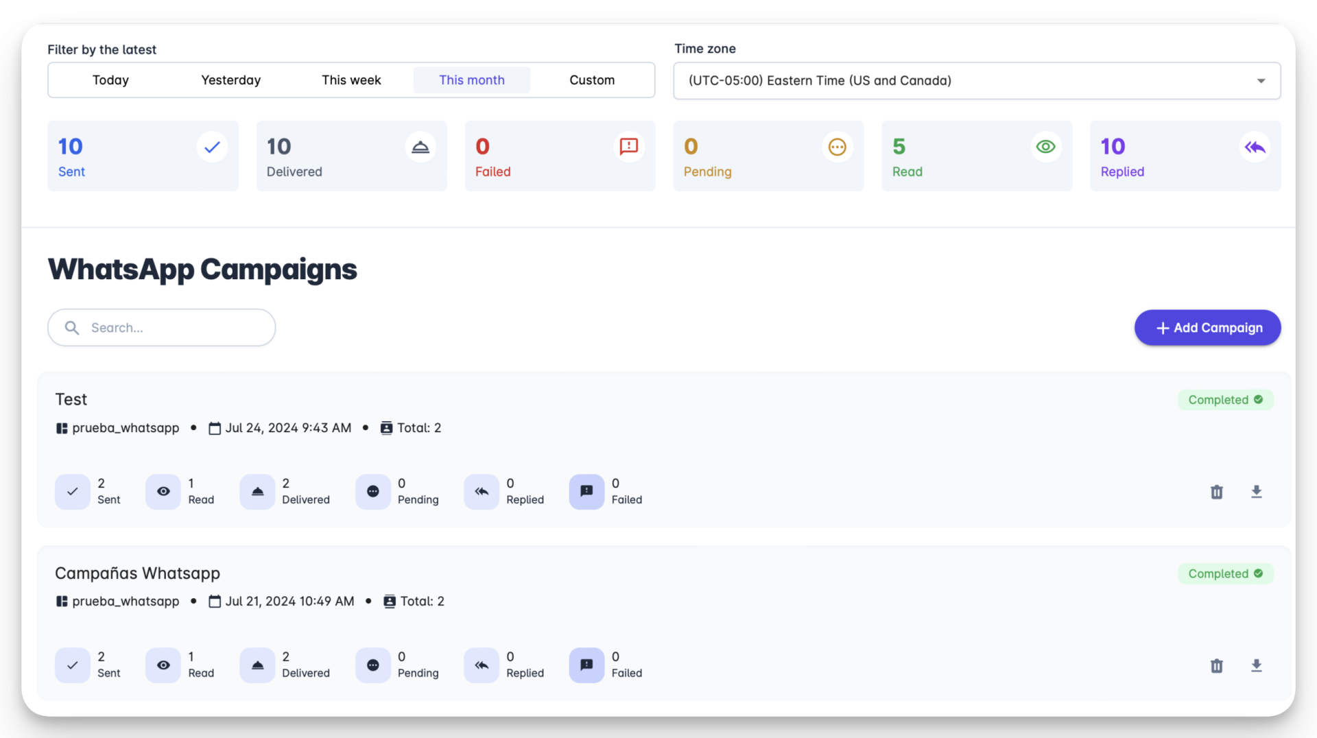Screen dimensions: 1317x738
Task: Filter by Today
Action: tap(110, 80)
